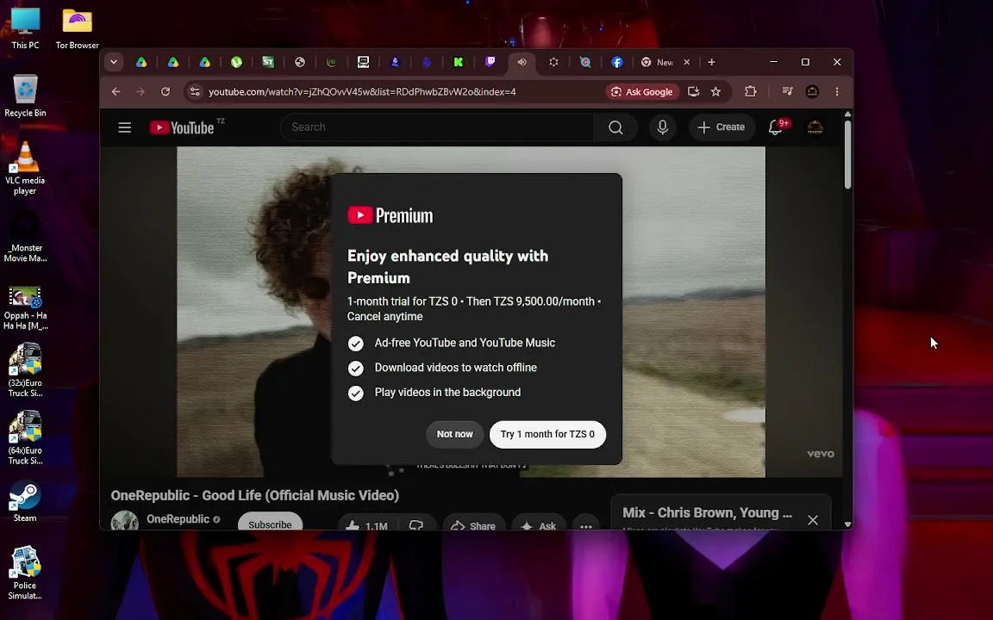Open _Monster Movie desktop file
This screenshot has height=620, width=993.
pyautogui.click(x=25, y=236)
